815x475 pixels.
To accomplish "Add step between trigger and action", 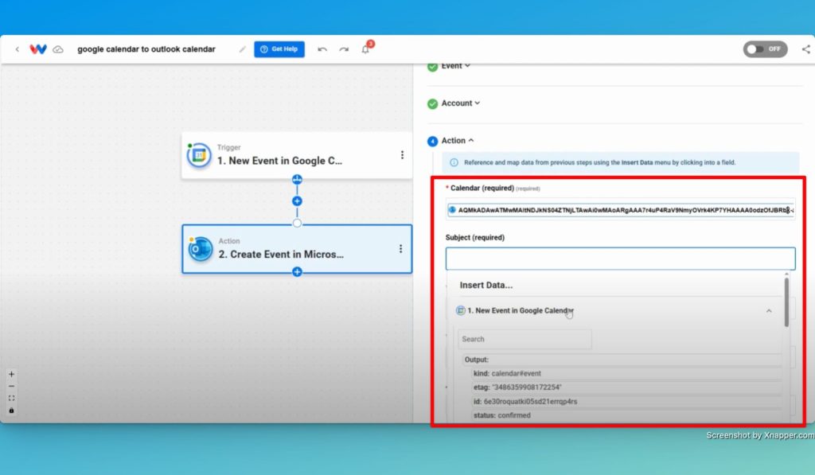I will coord(297,201).
